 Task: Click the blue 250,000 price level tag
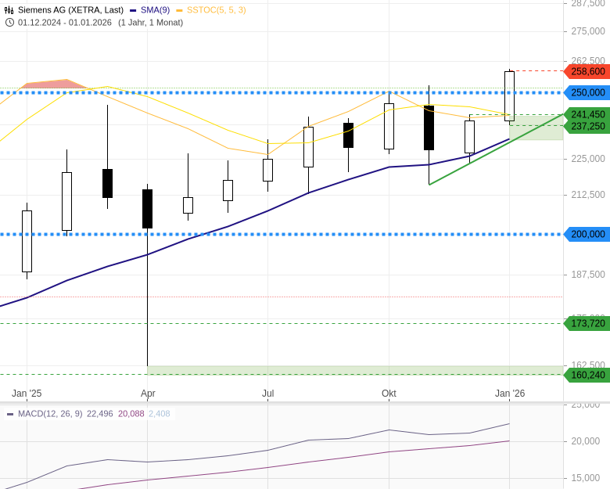click(x=587, y=92)
